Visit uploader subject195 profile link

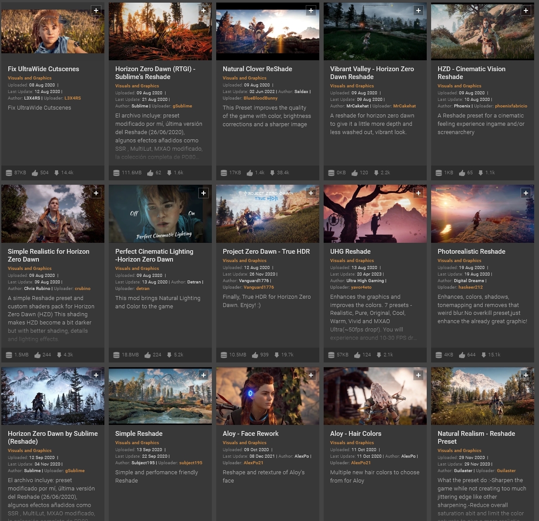(x=190, y=463)
